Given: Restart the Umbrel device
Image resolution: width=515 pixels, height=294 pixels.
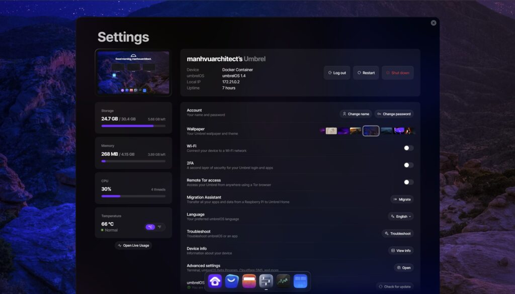Looking at the screenshot, I should [366, 73].
